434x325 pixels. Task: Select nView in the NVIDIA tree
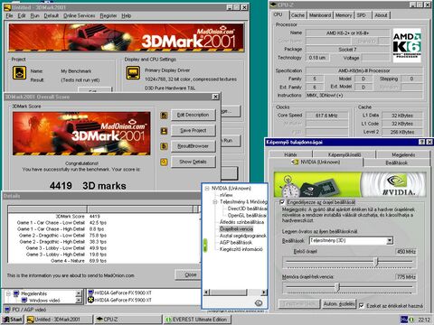226,195
